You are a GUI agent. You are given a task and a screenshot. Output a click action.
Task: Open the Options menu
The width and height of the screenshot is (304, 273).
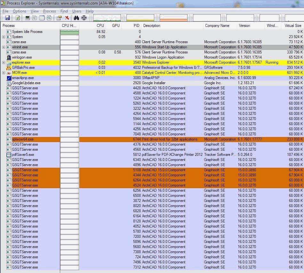pyautogui.click(x=20, y=11)
